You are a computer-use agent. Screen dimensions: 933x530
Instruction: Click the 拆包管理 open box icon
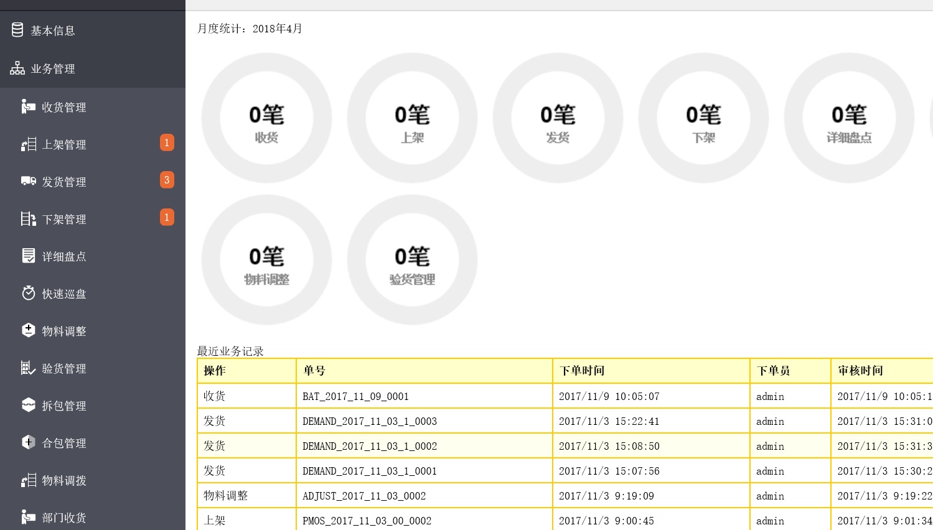(28, 405)
